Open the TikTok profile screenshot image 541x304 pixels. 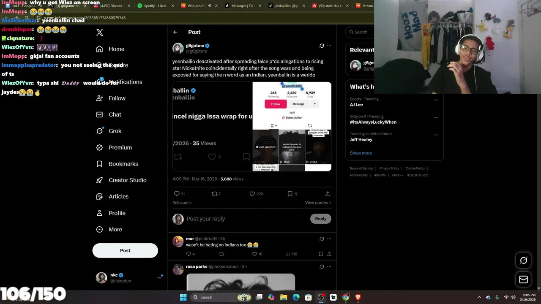coord(292,127)
